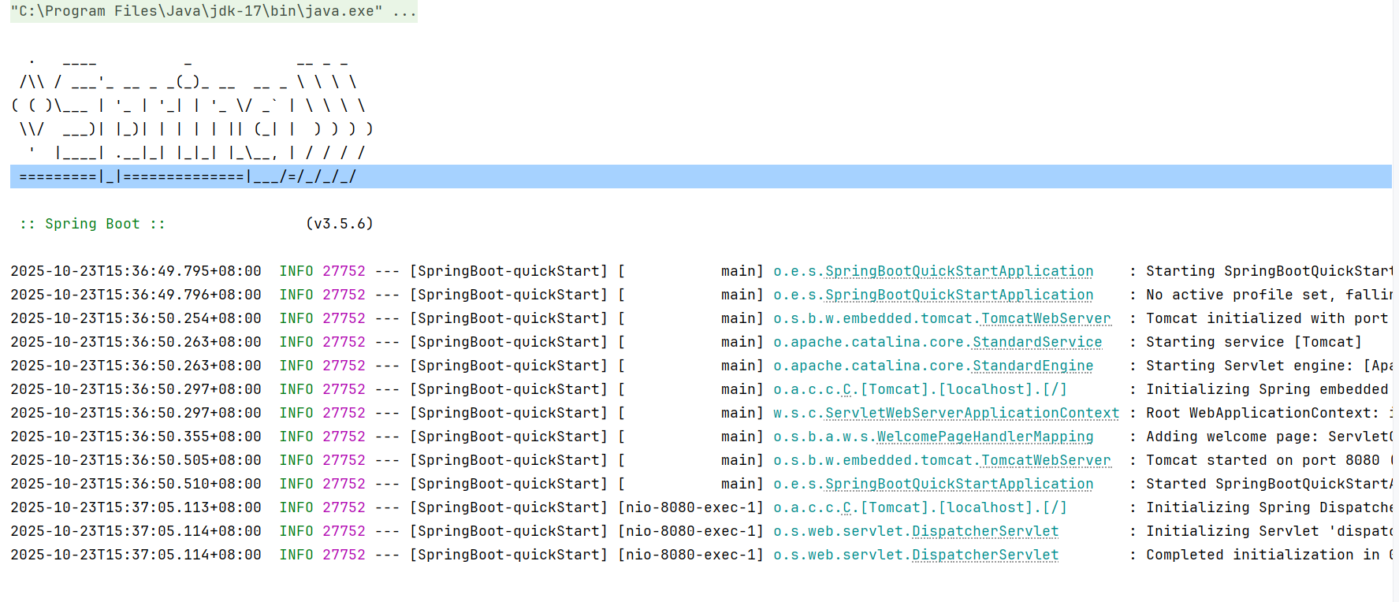Screen dimensions: 1399x602
Task: Click the highlighted banner line of equals signs
Action: pos(701,177)
